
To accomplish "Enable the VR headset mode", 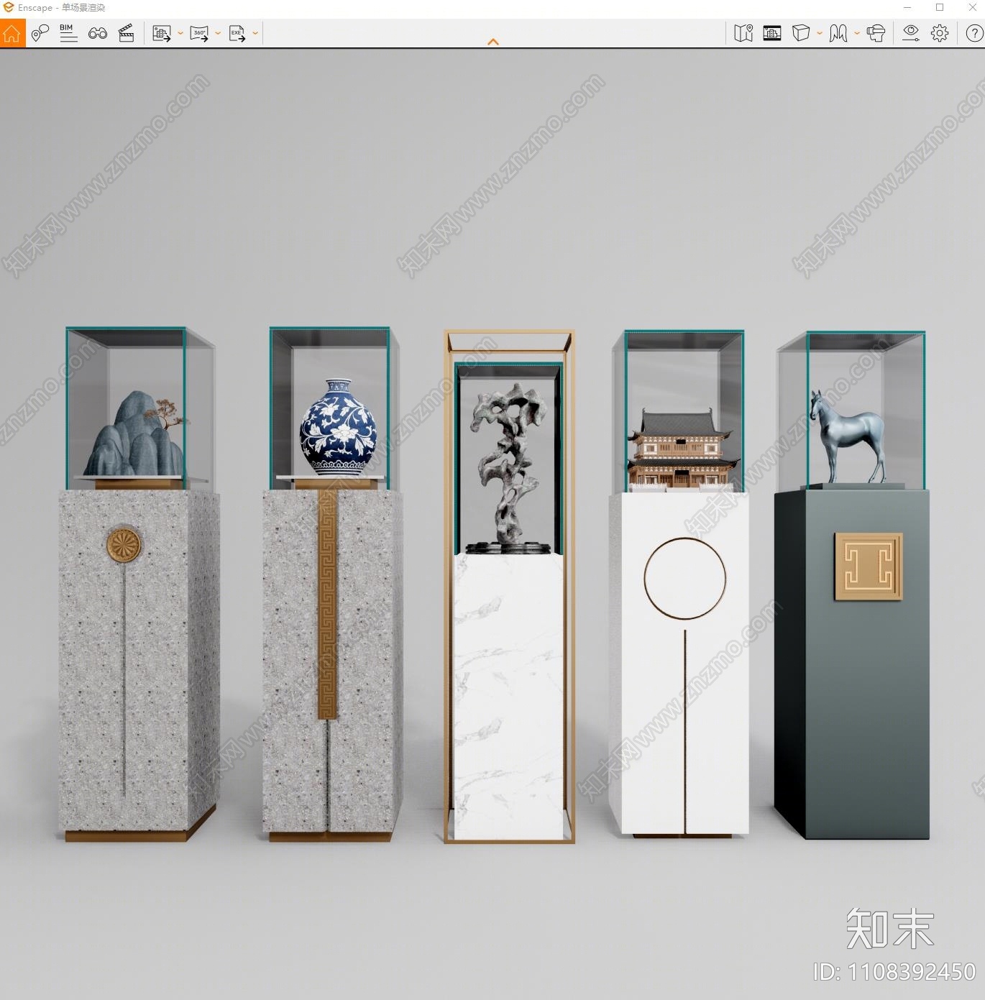I will (876, 33).
